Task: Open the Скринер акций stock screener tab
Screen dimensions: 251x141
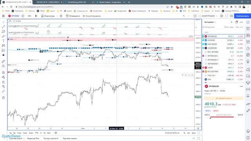Action: click(16, 138)
